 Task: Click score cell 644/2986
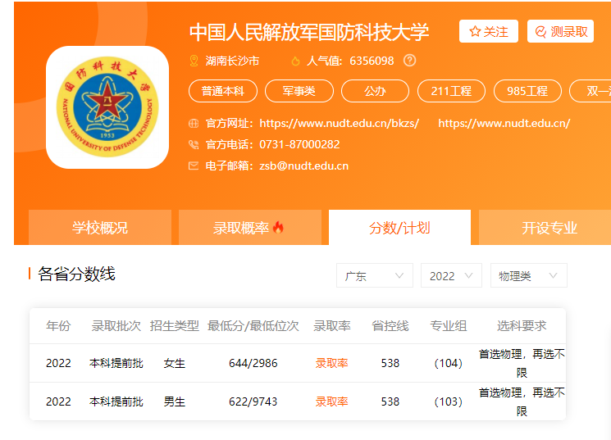253,363
